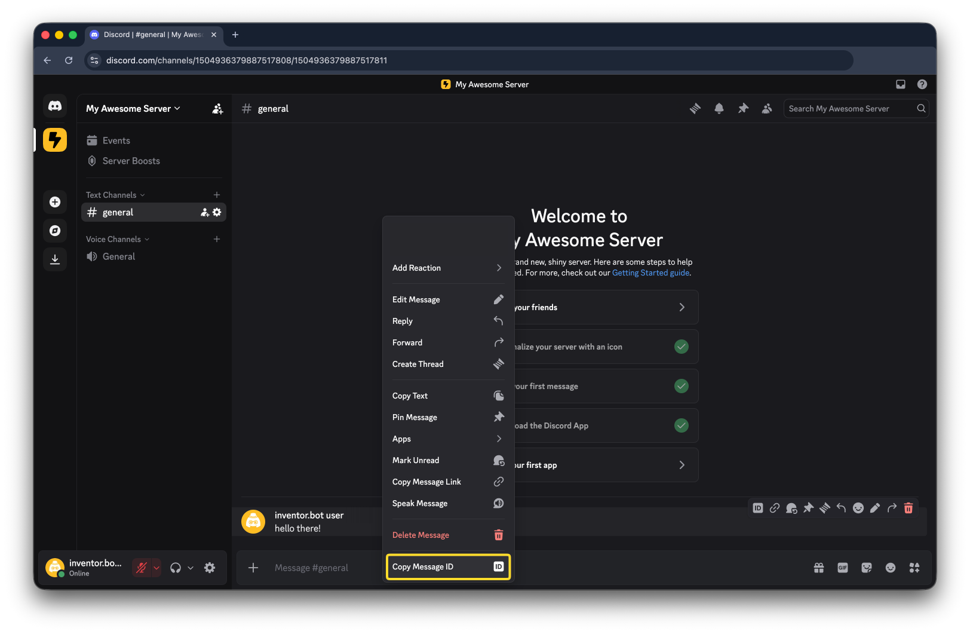The image size is (970, 634).
Task: Toggle deafen headphones in user panel
Action: 176,568
